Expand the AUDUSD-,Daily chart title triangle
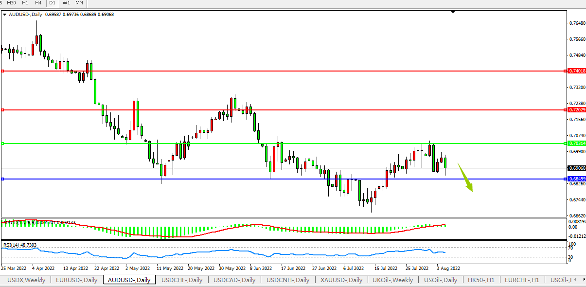 [x=5, y=15]
